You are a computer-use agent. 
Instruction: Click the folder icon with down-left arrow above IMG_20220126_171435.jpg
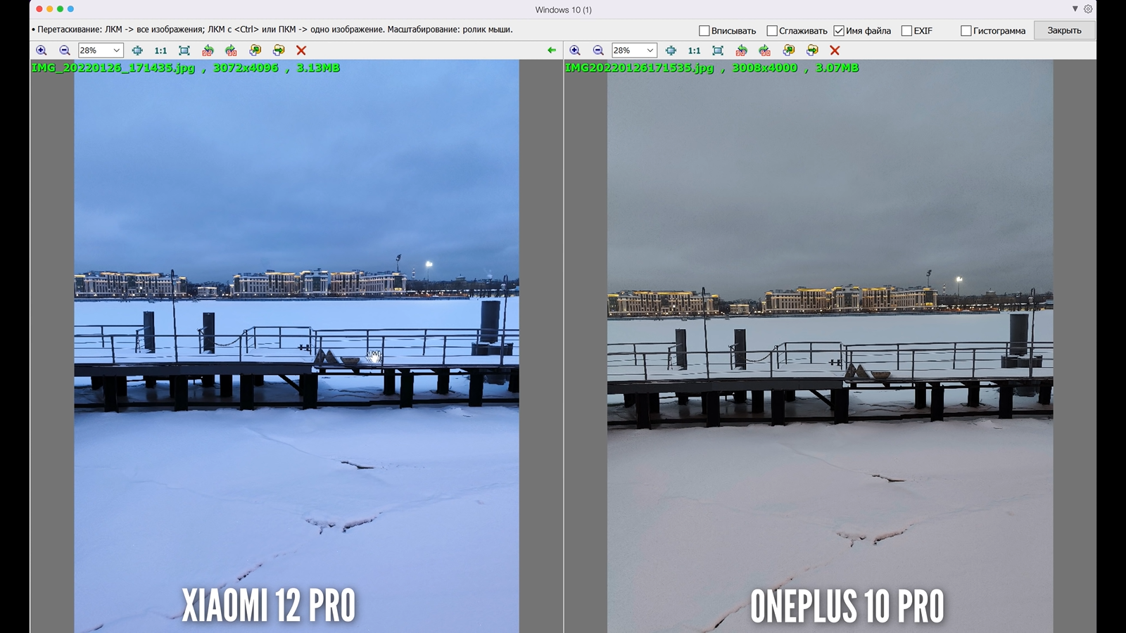[x=255, y=51]
